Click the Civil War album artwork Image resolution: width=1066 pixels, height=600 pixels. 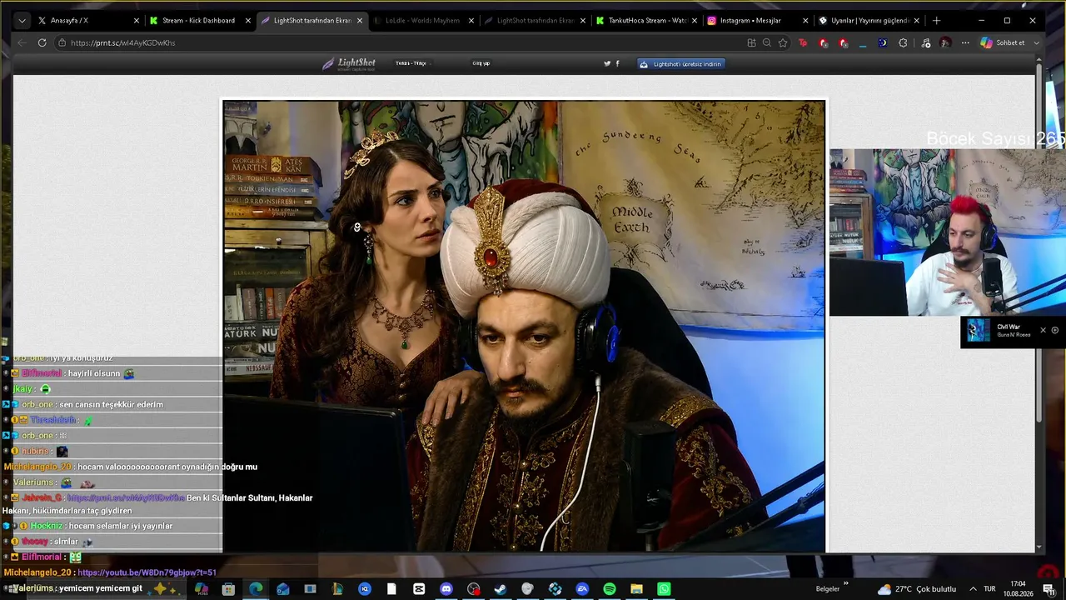click(979, 331)
